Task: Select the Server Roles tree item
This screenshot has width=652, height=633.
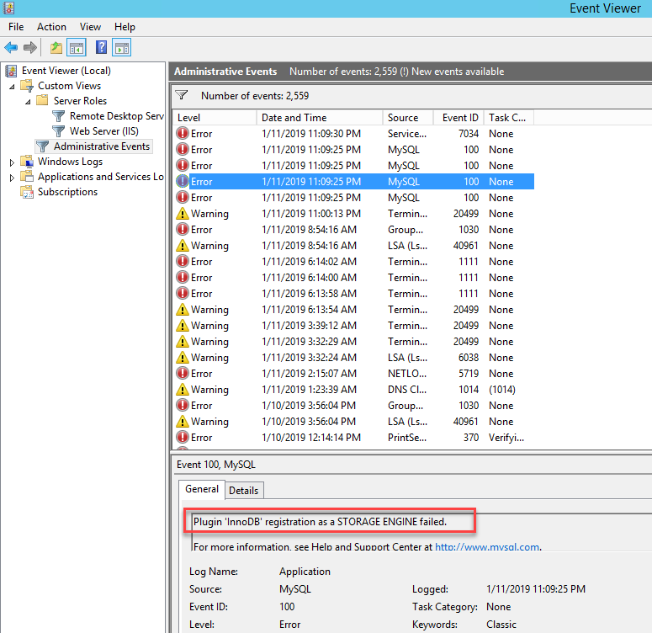Action: pyautogui.click(x=80, y=101)
